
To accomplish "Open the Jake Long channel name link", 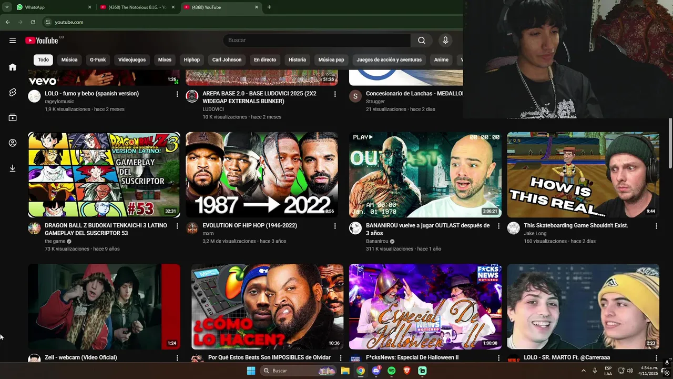I will (x=535, y=233).
